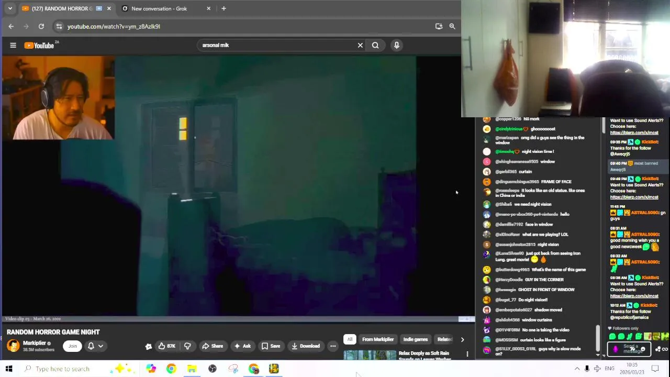Image resolution: width=670 pixels, height=377 pixels.
Task: Focus the browser address bar URL
Action: tap(114, 26)
